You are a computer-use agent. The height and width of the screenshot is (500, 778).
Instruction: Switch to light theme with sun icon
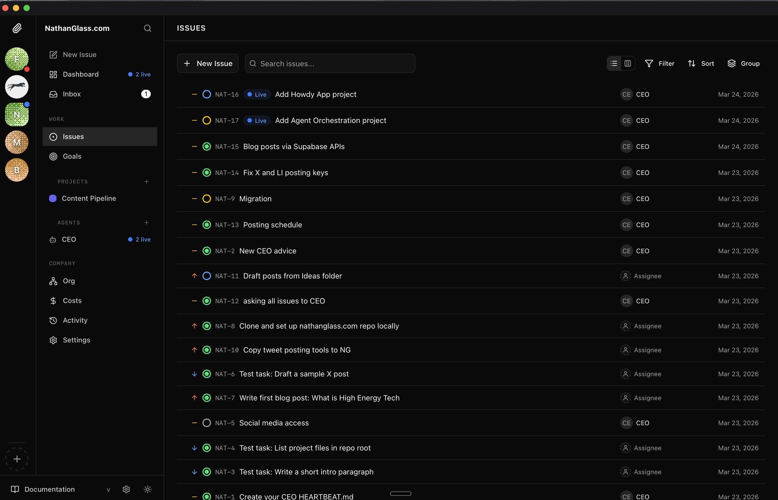(x=148, y=489)
